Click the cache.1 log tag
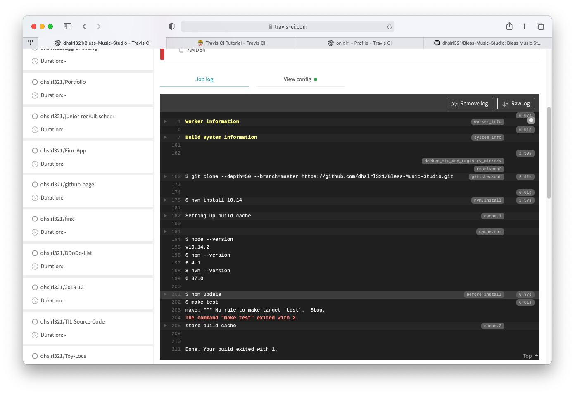The width and height of the screenshot is (575, 395). tap(492, 216)
